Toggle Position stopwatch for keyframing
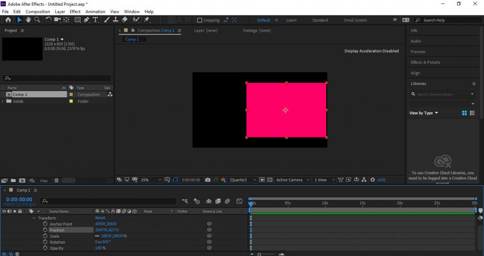This screenshot has height=256, width=484. [x=45, y=230]
